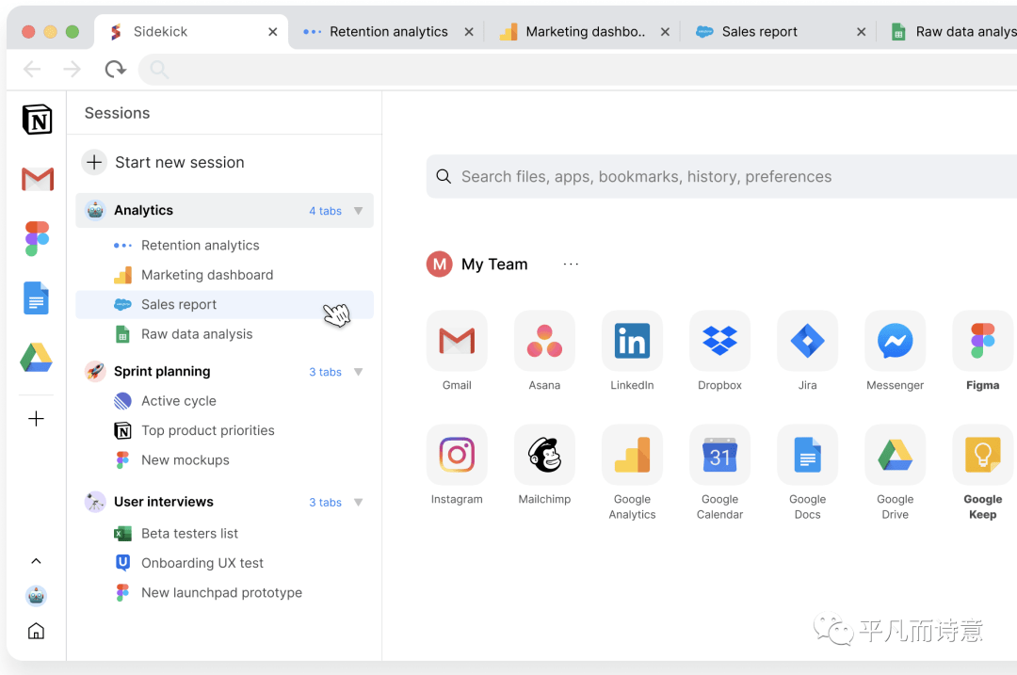Click the browser back arrow
This screenshot has width=1017, height=675.
[x=32, y=69]
